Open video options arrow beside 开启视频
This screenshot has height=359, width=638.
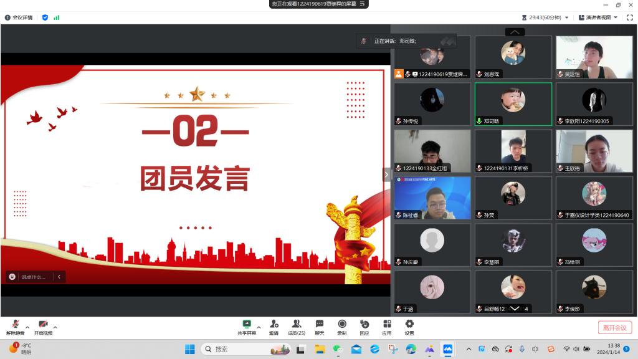click(55, 327)
